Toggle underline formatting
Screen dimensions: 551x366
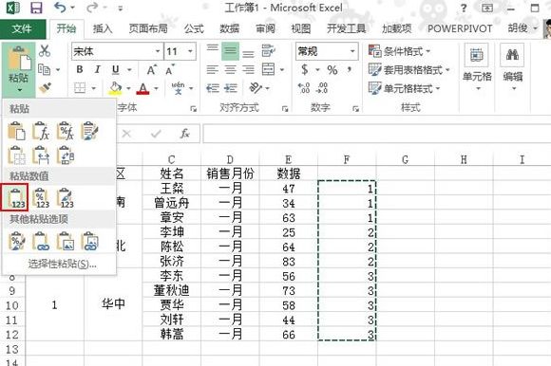[x=115, y=70]
